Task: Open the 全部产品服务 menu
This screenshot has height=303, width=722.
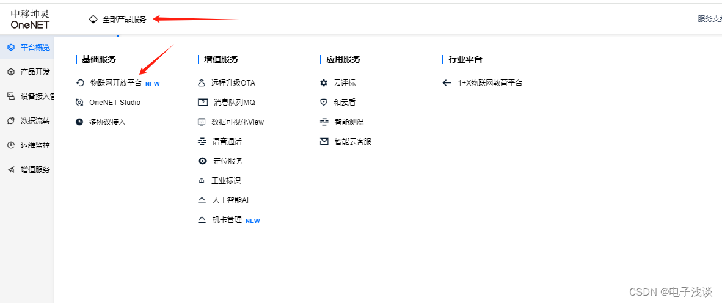Action: click(125, 20)
